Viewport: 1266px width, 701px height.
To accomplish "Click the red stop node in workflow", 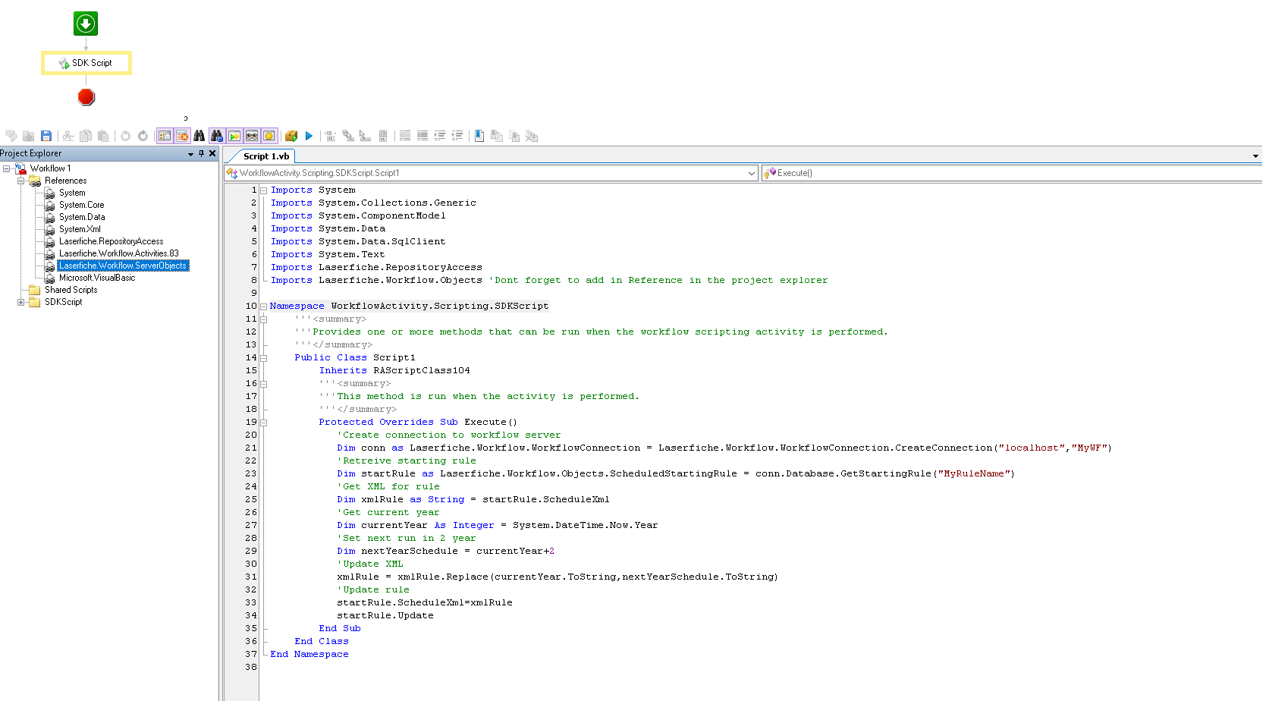I will 86,97.
